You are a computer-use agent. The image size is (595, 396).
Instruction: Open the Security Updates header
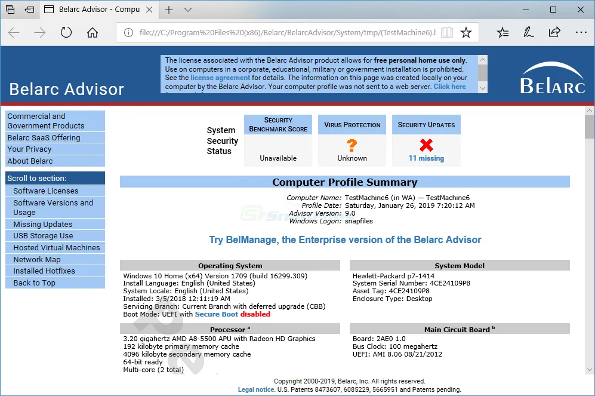tap(426, 124)
